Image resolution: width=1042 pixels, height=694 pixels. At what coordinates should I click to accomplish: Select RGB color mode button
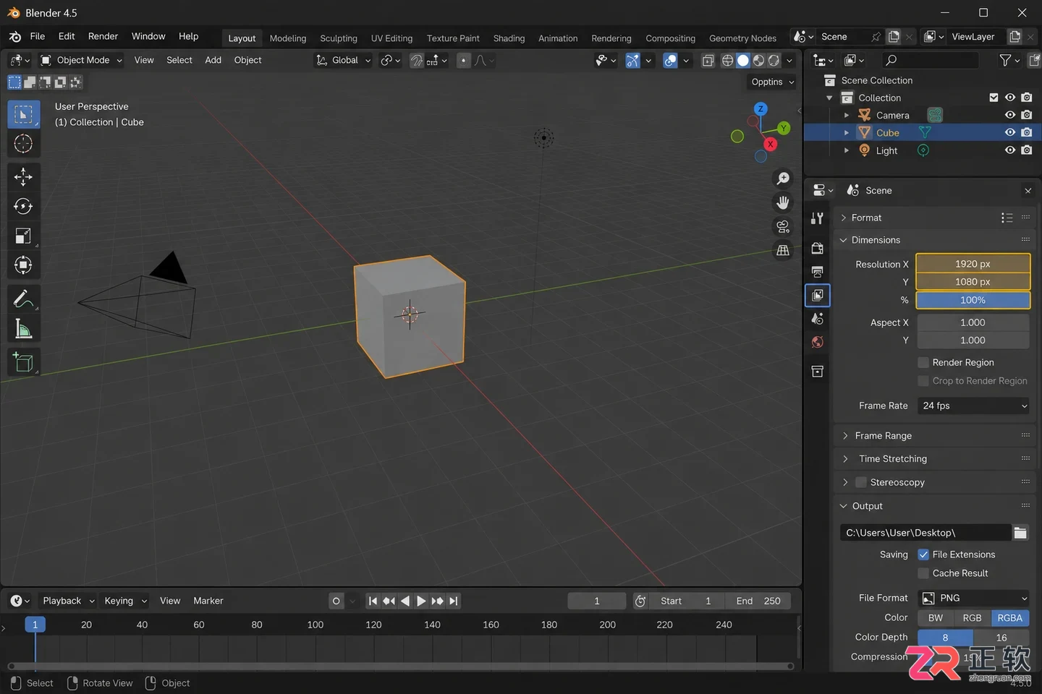tap(972, 618)
